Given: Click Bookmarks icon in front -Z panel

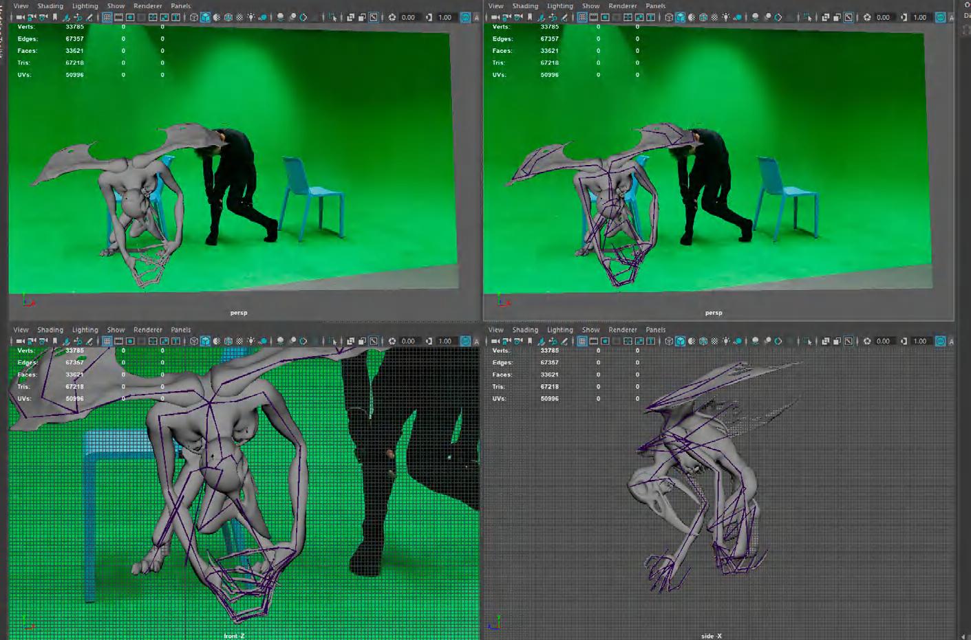Looking at the screenshot, I should pos(55,341).
